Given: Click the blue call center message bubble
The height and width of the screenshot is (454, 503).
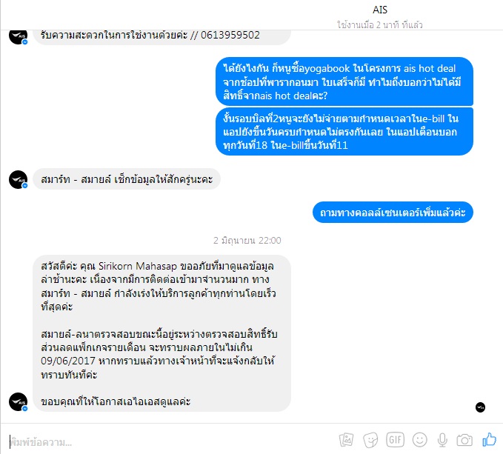Looking at the screenshot, I should click(x=393, y=213).
